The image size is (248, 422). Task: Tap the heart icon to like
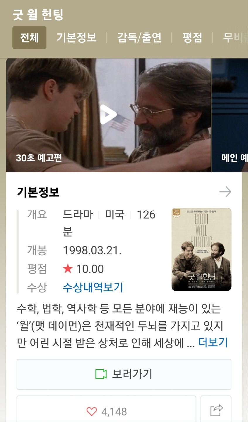coord(92,411)
